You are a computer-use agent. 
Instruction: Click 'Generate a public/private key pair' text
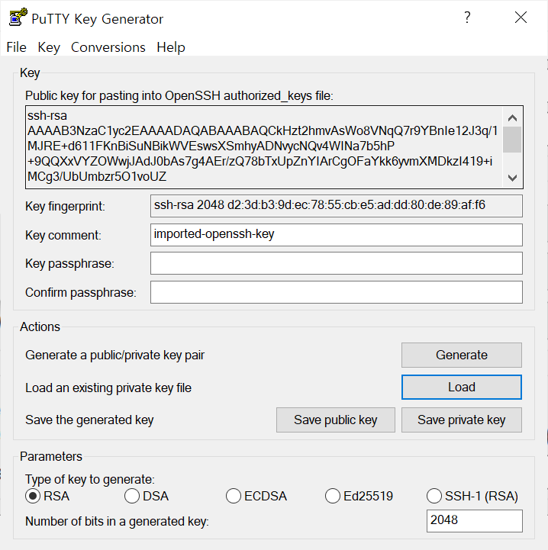click(114, 355)
